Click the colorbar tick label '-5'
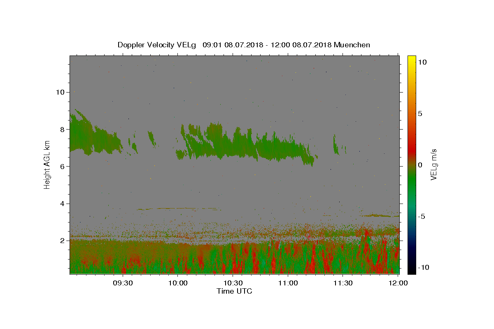 [x=421, y=216]
